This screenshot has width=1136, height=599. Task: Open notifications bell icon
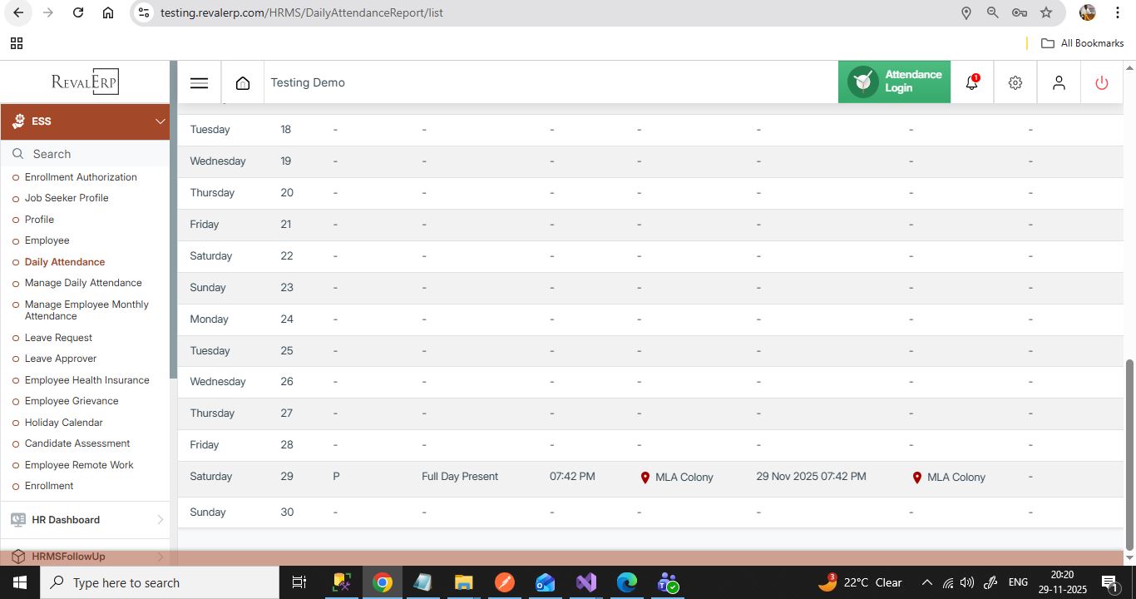(971, 82)
